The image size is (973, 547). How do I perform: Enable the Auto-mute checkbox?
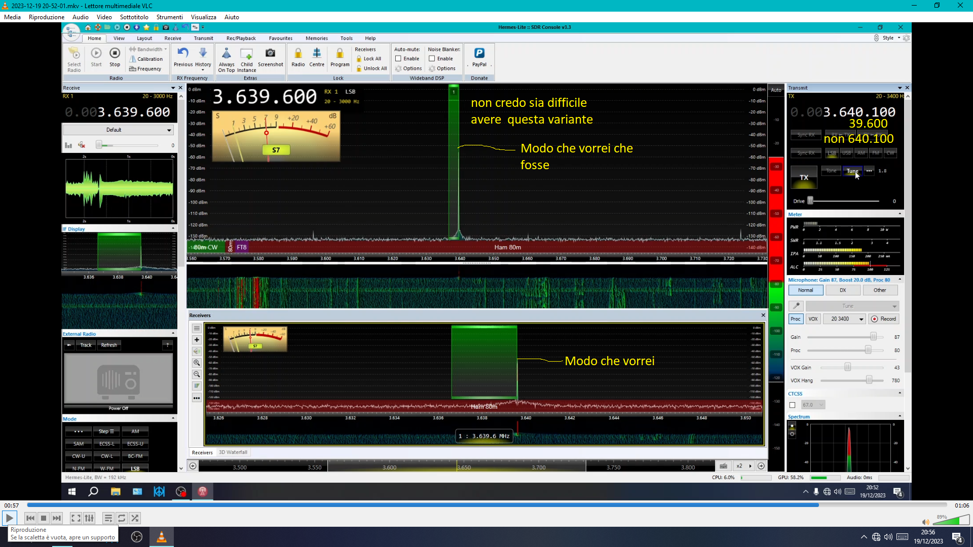pos(398,59)
